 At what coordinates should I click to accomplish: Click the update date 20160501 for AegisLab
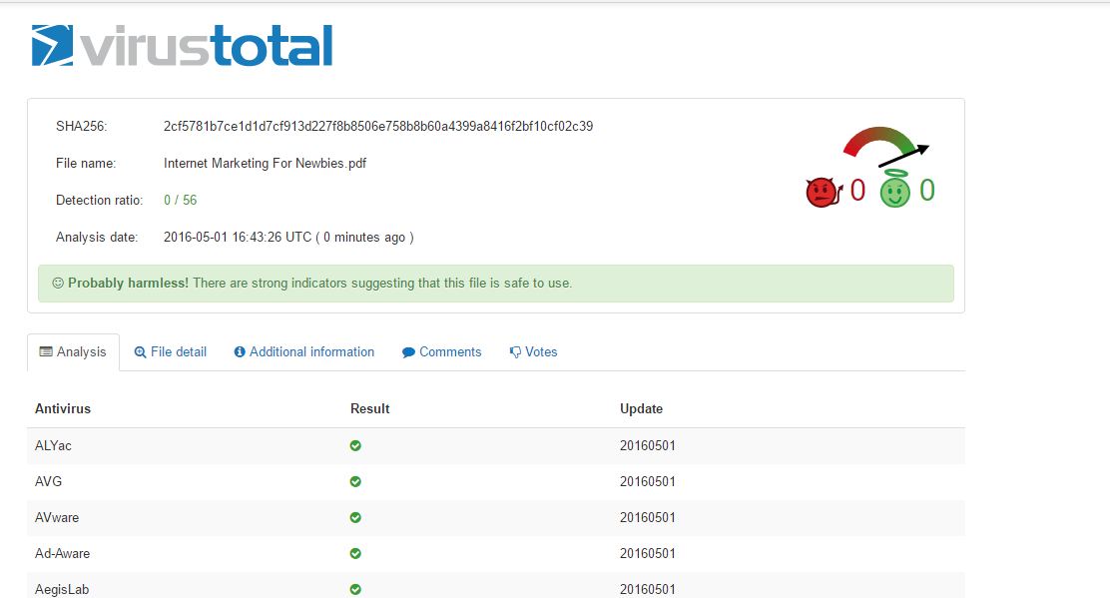[648, 589]
